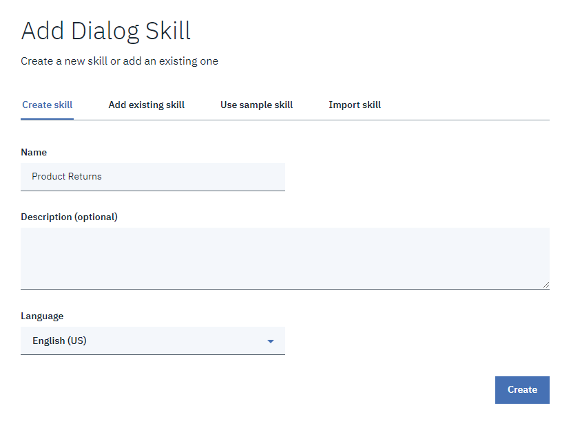571x421 pixels.
Task: Click the subtitle about creating a new skill
Action: pos(119,61)
